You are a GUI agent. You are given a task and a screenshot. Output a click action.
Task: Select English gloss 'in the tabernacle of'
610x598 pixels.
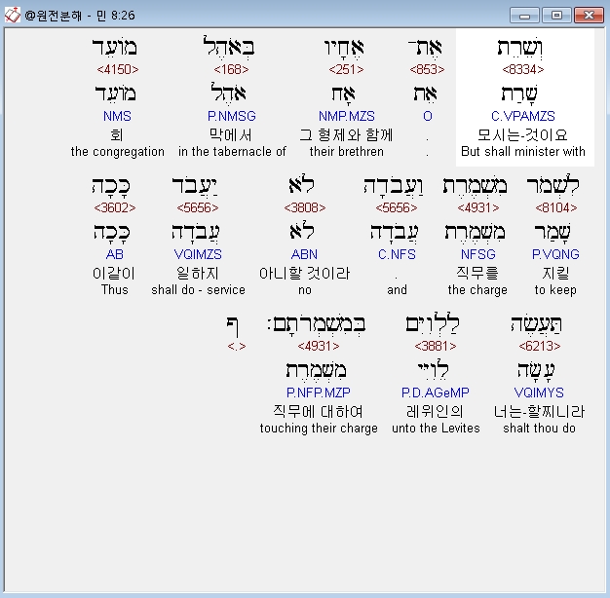[232, 151]
